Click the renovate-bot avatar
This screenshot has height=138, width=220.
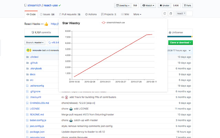point(27,50)
